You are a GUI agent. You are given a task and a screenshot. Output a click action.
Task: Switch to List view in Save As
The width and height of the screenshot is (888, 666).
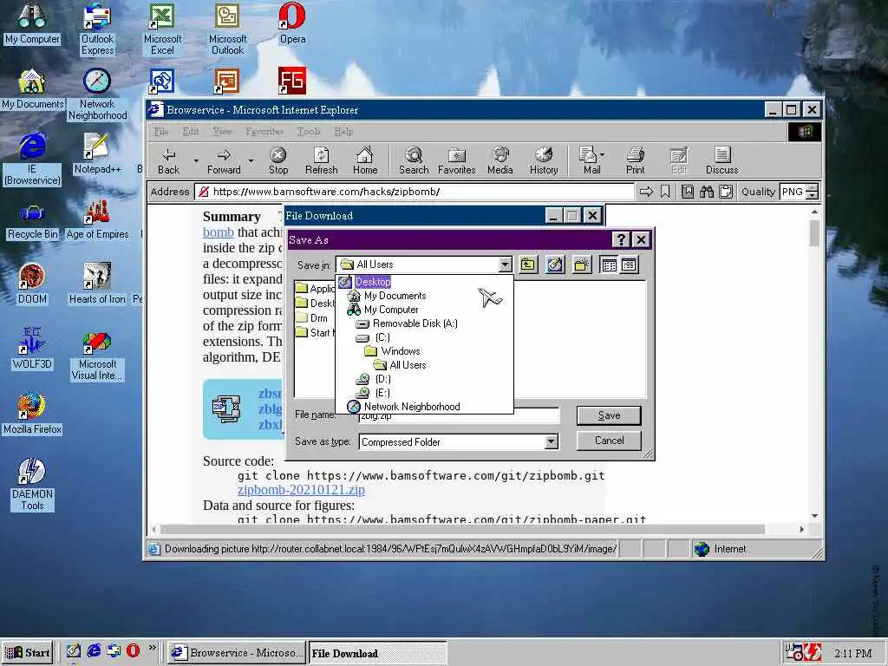coord(609,264)
